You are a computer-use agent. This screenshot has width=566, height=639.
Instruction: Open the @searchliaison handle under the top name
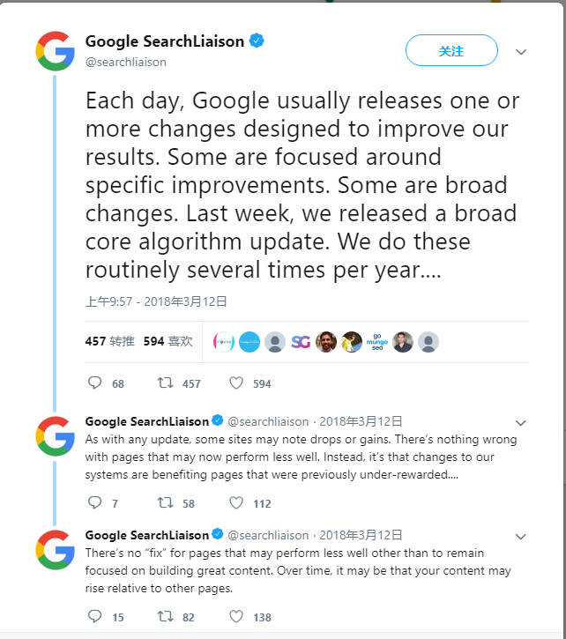pos(125,62)
